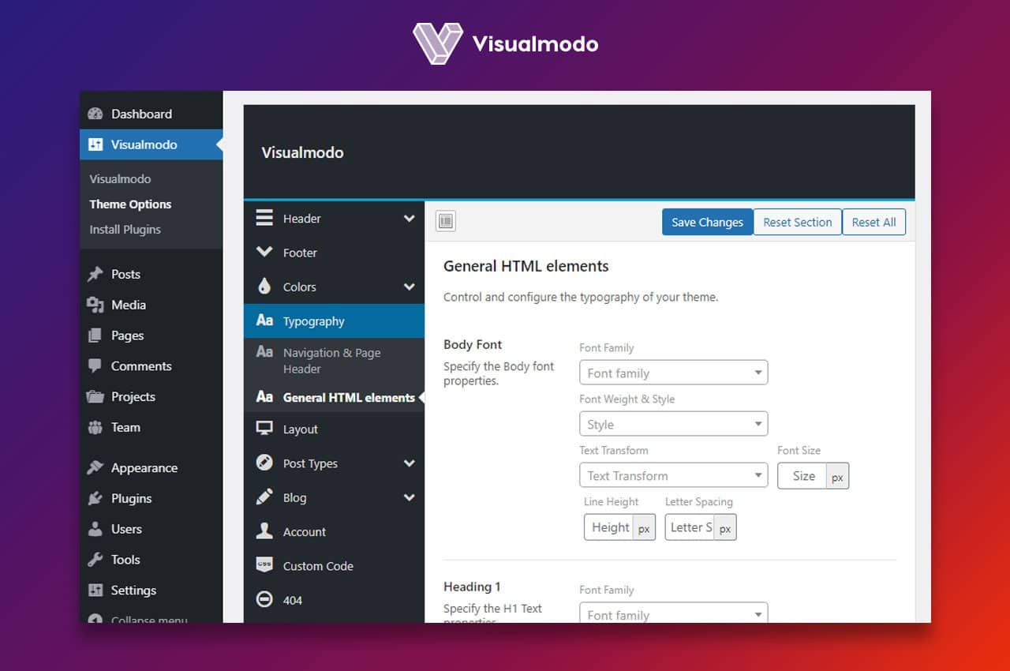
Task: Click the Colors droplet icon
Action: coord(264,287)
